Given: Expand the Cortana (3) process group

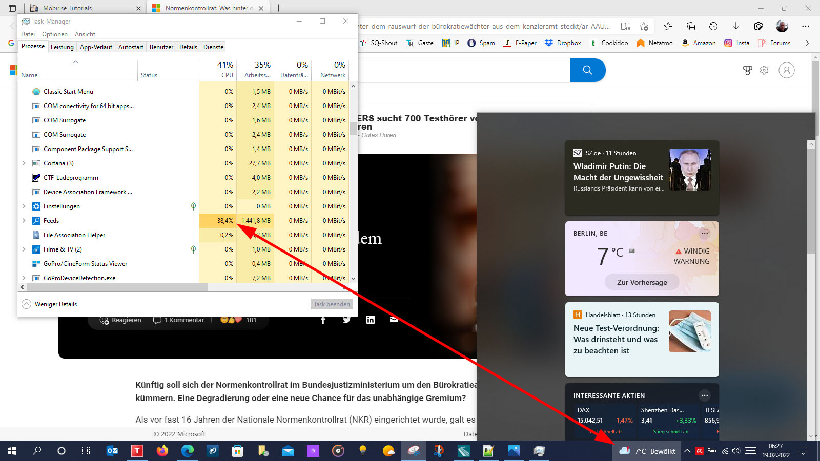Looking at the screenshot, I should coord(24,163).
